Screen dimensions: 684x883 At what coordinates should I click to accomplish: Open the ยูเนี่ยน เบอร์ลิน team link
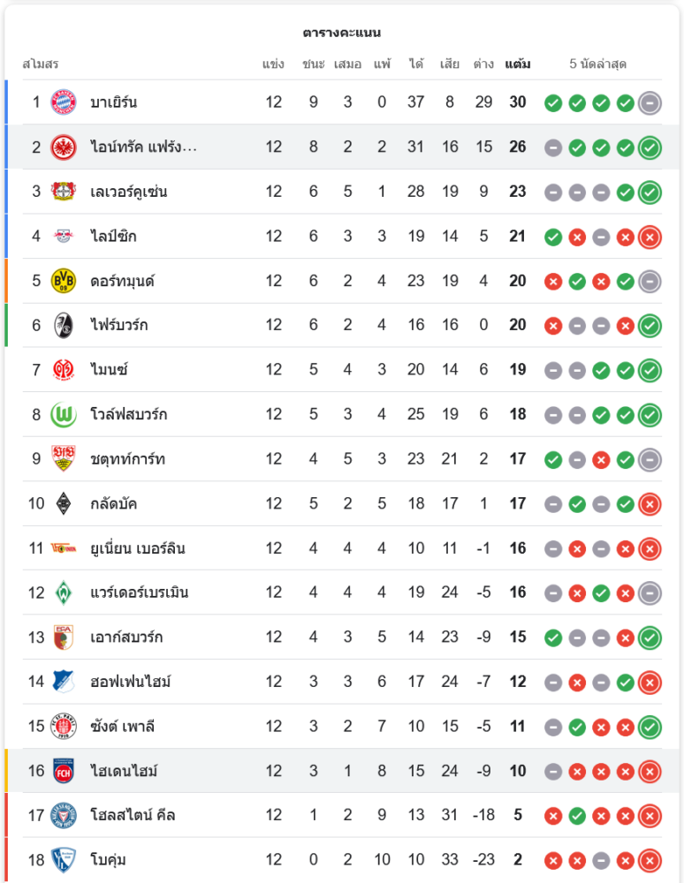pos(137,548)
